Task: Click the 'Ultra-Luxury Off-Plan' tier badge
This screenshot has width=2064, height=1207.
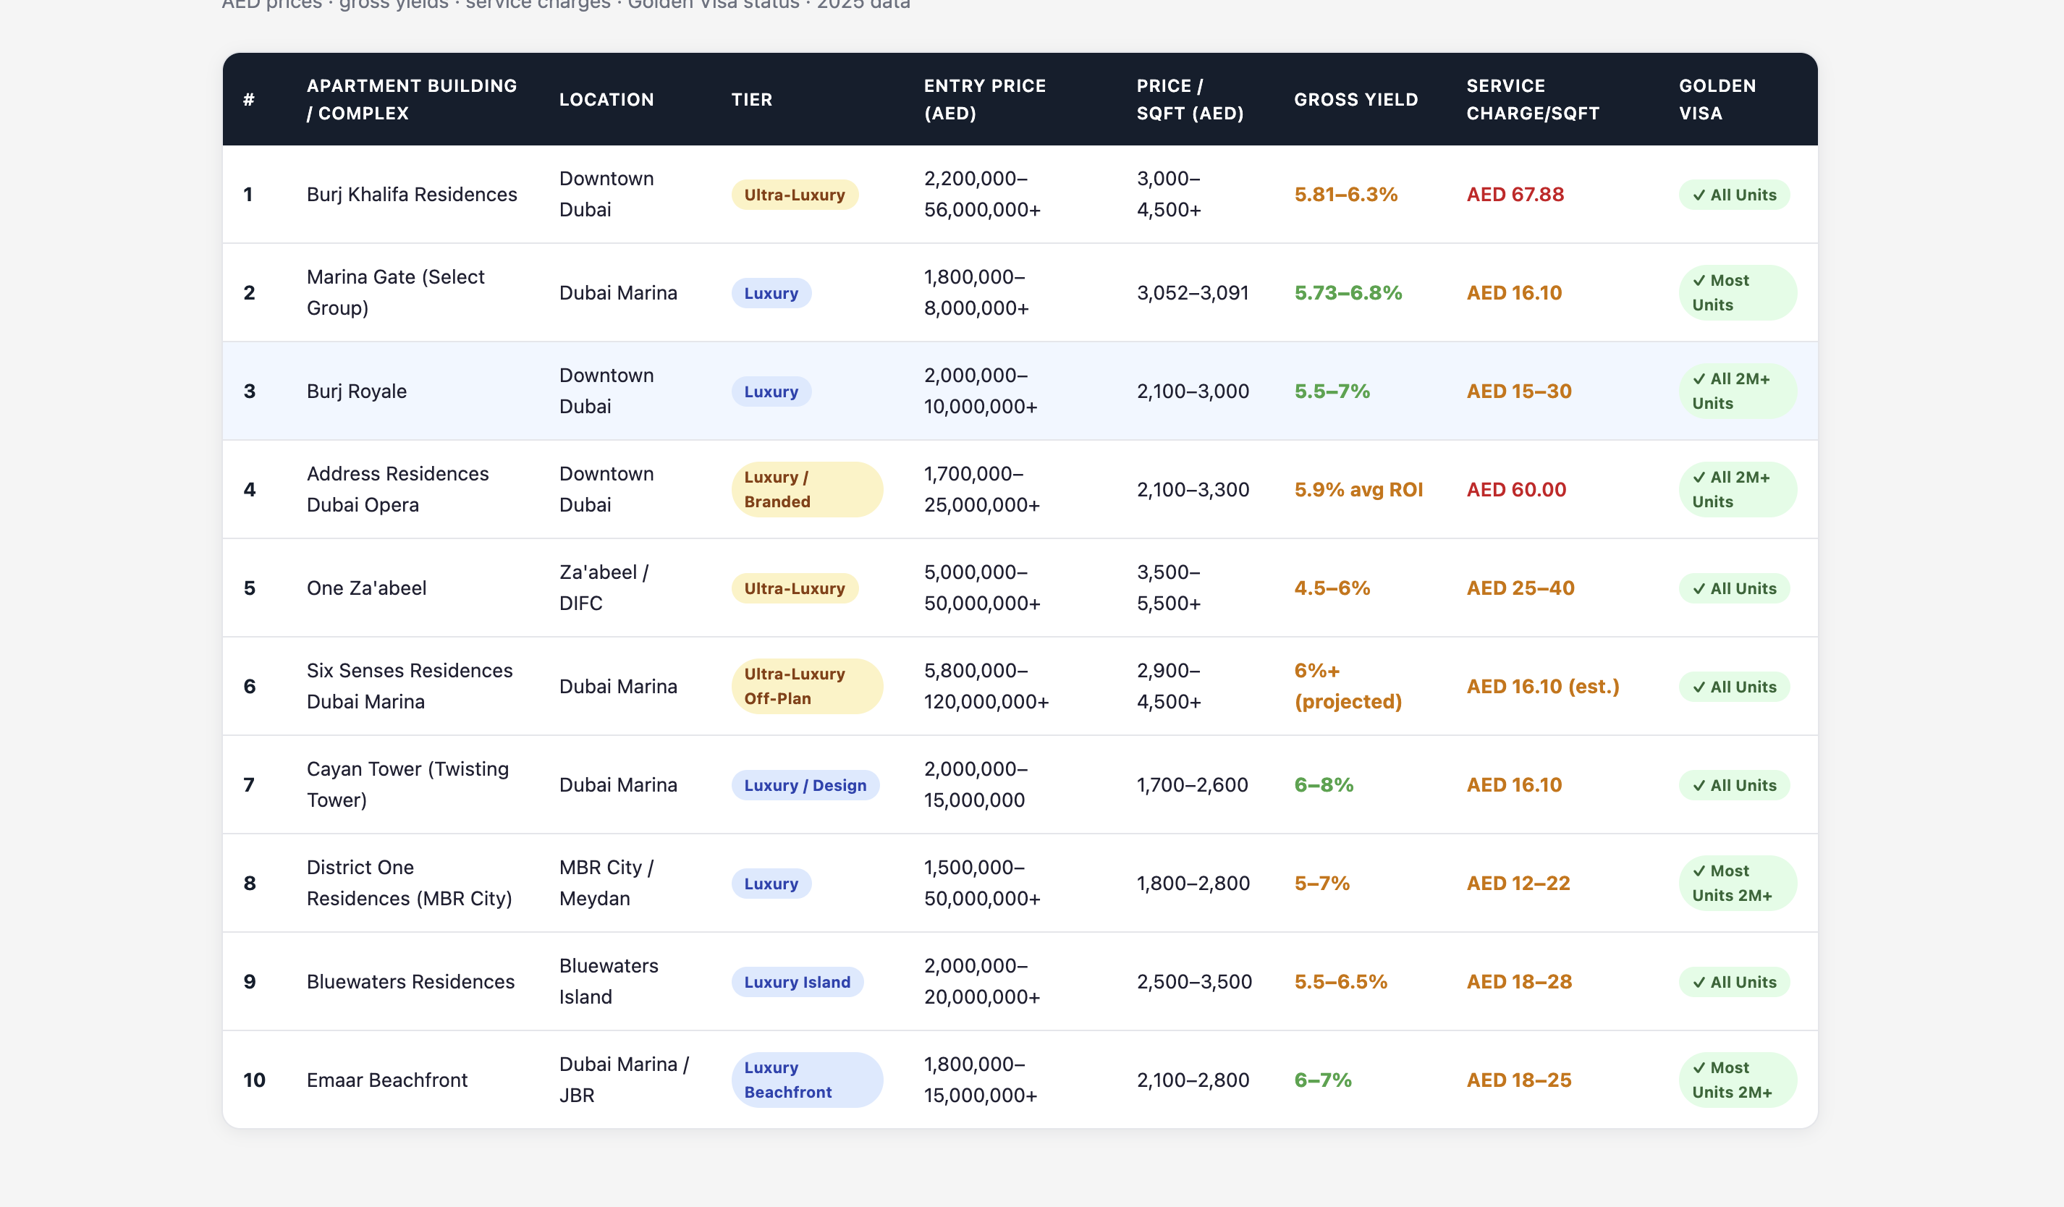Action: coord(806,686)
